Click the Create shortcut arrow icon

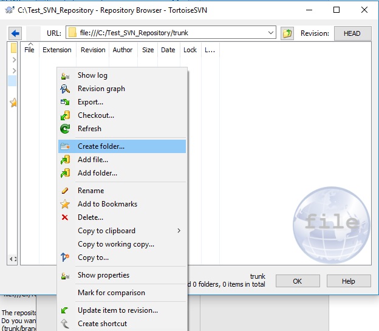click(65, 324)
